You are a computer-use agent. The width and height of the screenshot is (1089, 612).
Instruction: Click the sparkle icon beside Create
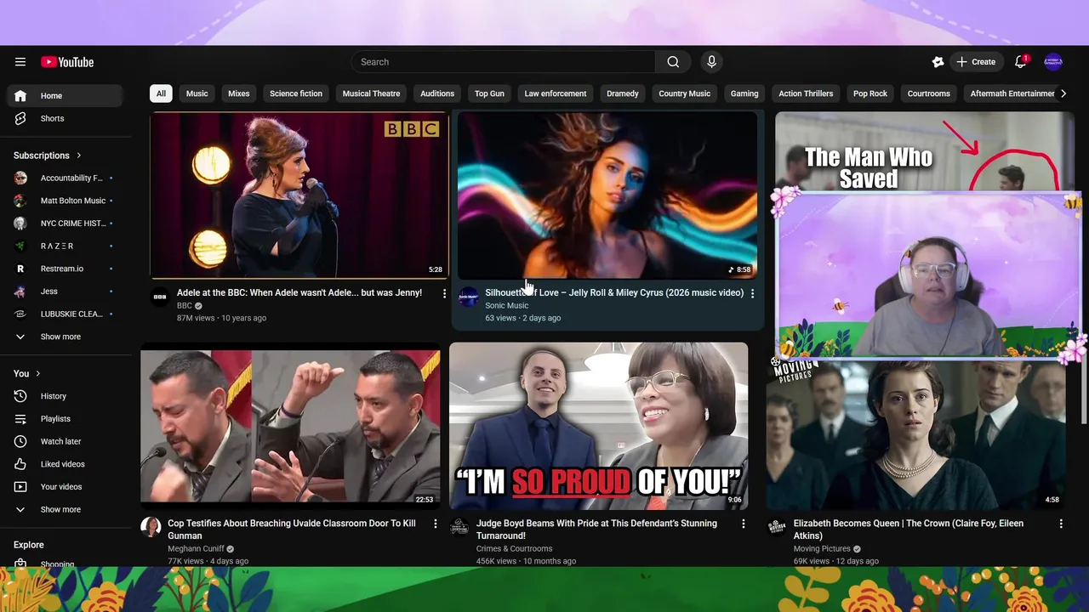(938, 62)
